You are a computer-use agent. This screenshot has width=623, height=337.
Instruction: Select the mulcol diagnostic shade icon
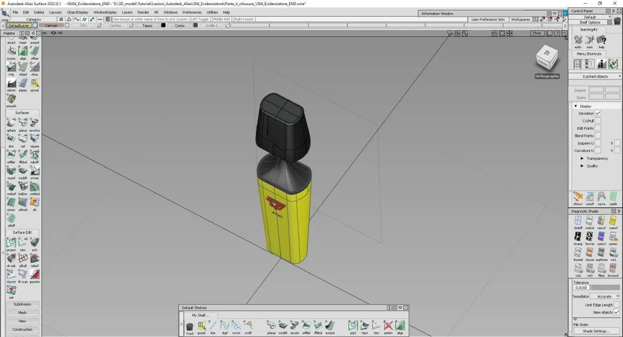590,222
